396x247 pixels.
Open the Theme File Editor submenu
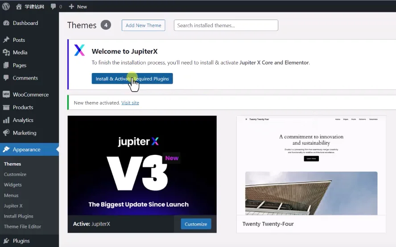(22, 227)
